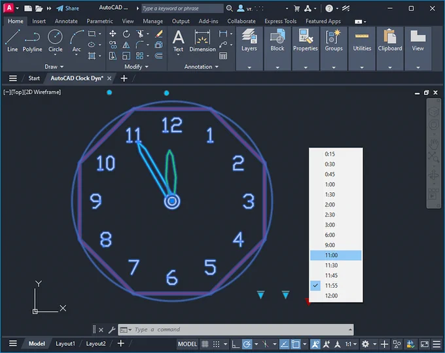Click the Rotate tool icon

(126, 34)
